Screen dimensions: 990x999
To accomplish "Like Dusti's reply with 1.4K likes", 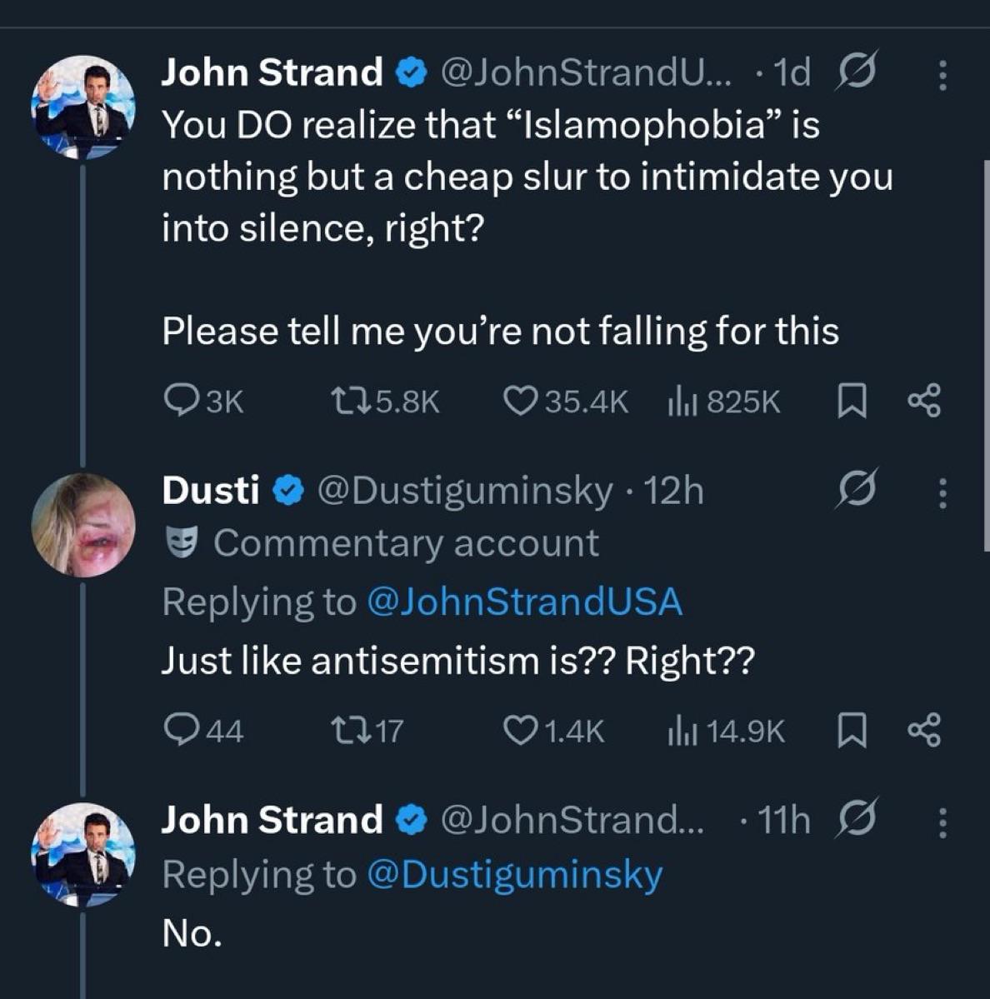I will click(553, 730).
